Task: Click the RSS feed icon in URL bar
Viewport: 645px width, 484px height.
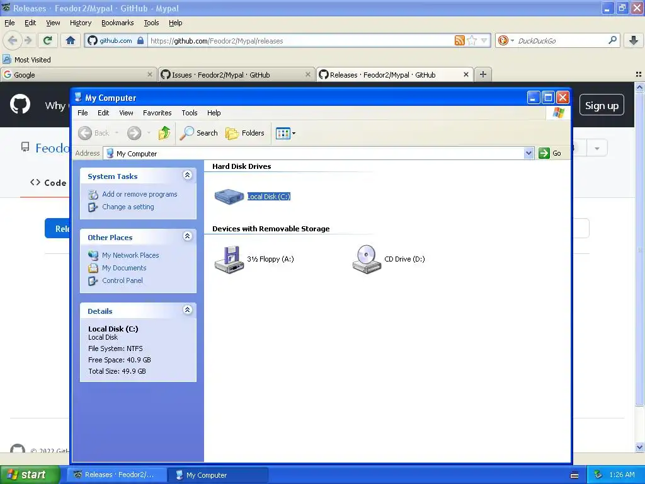Action: coord(459,40)
